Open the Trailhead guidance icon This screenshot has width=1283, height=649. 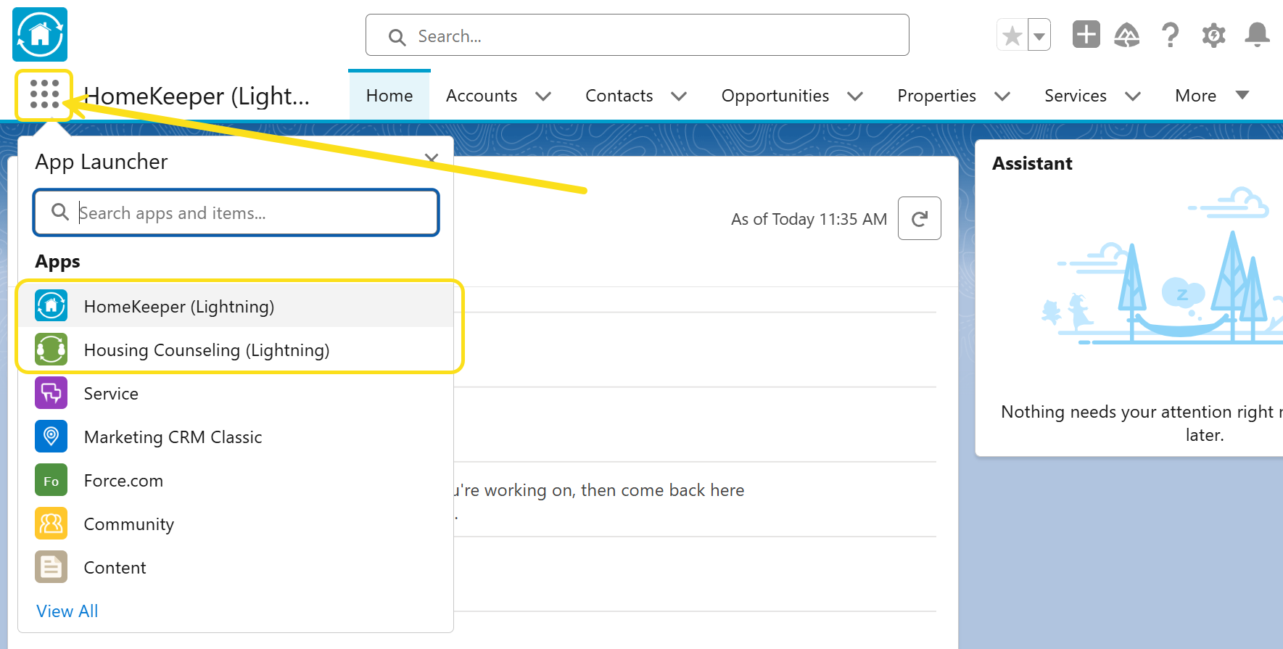click(x=1126, y=35)
